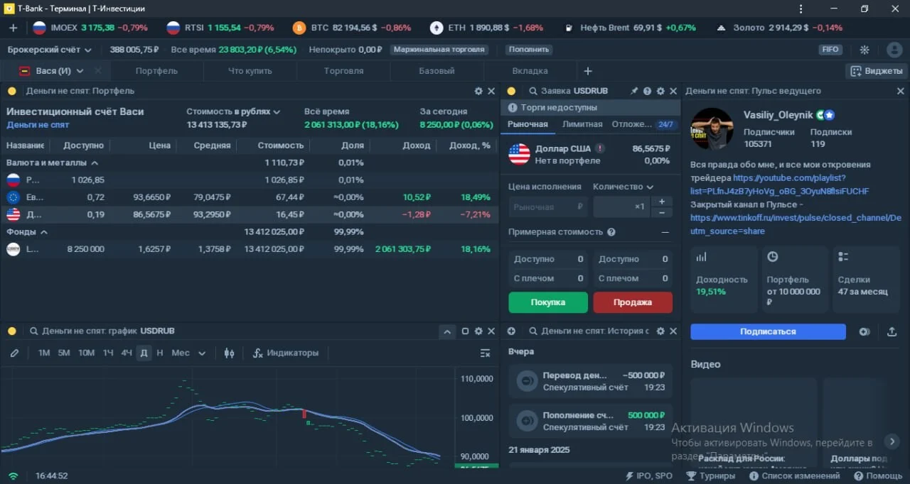The image size is (910, 484).
Task: Click the yellow link dot of order widget
Action: pyautogui.click(x=511, y=91)
